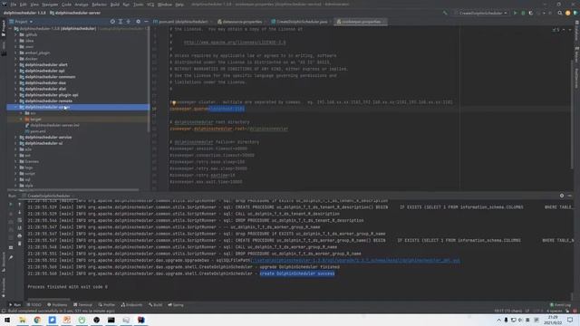Collapse the dolphinscheduler-server module
The height and width of the screenshot is (326, 580).
[16, 107]
